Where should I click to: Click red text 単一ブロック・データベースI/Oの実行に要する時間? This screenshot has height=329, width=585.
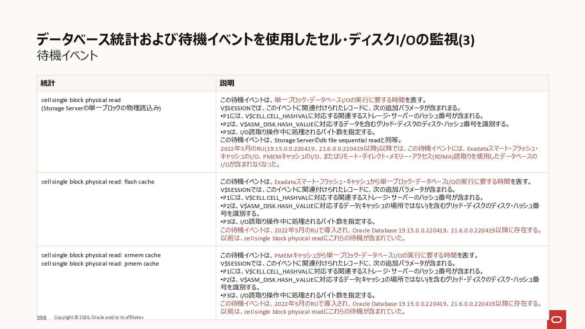pos(339,100)
